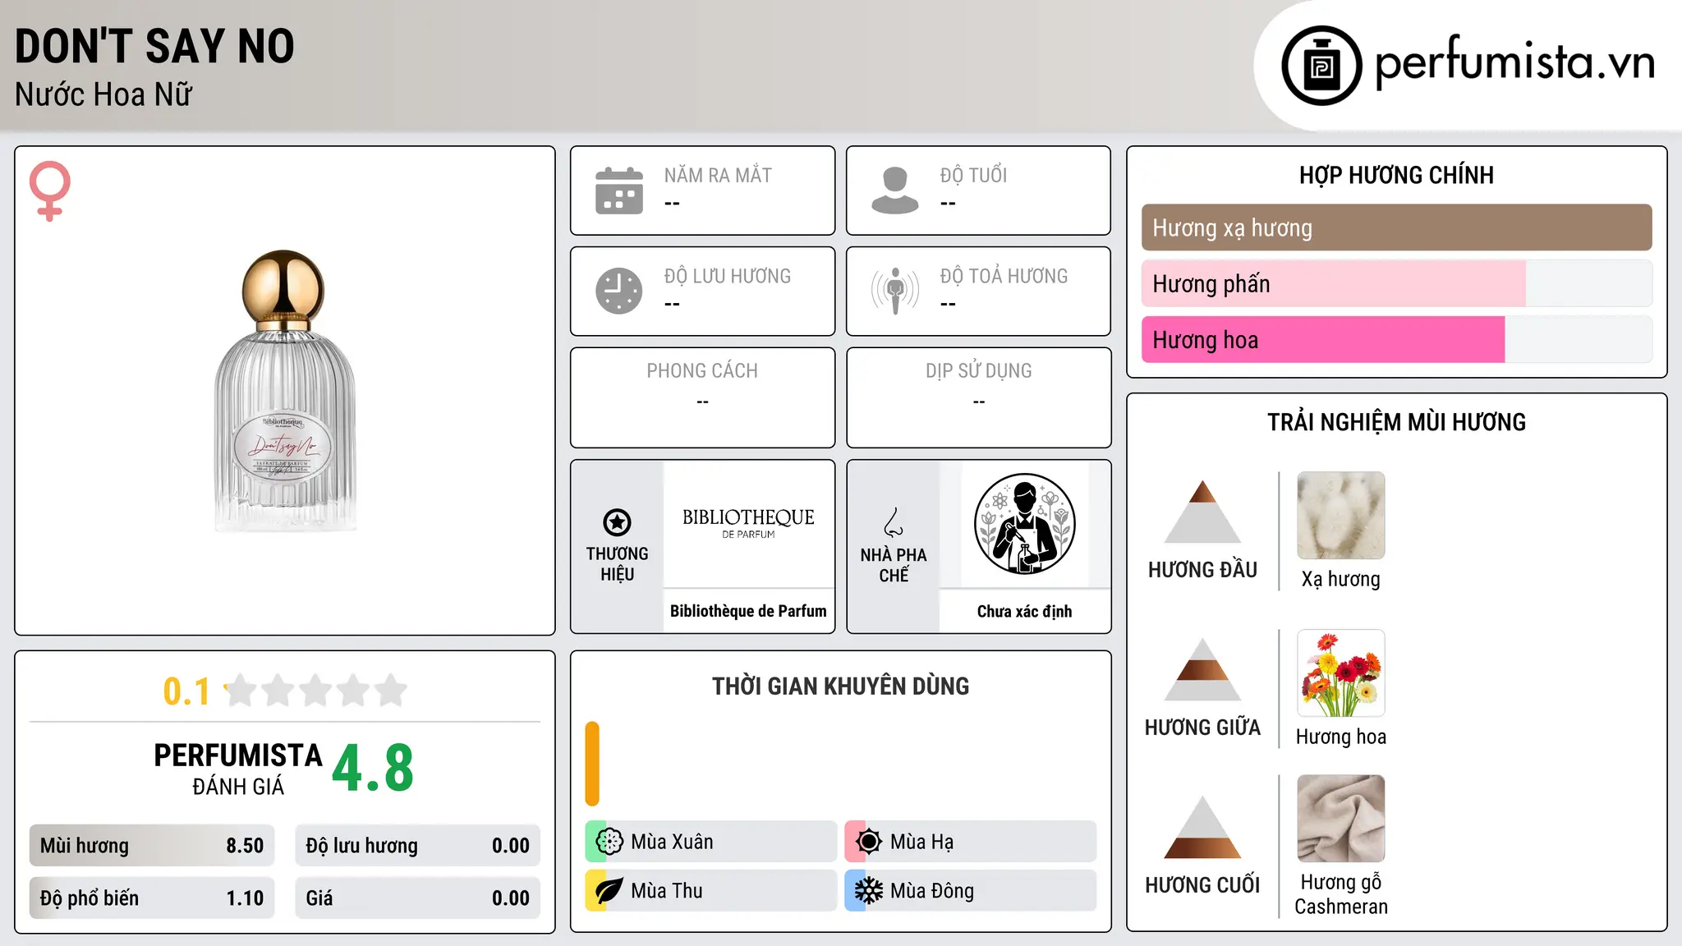
Task: Click the orange recommended time bar
Action: [592, 764]
